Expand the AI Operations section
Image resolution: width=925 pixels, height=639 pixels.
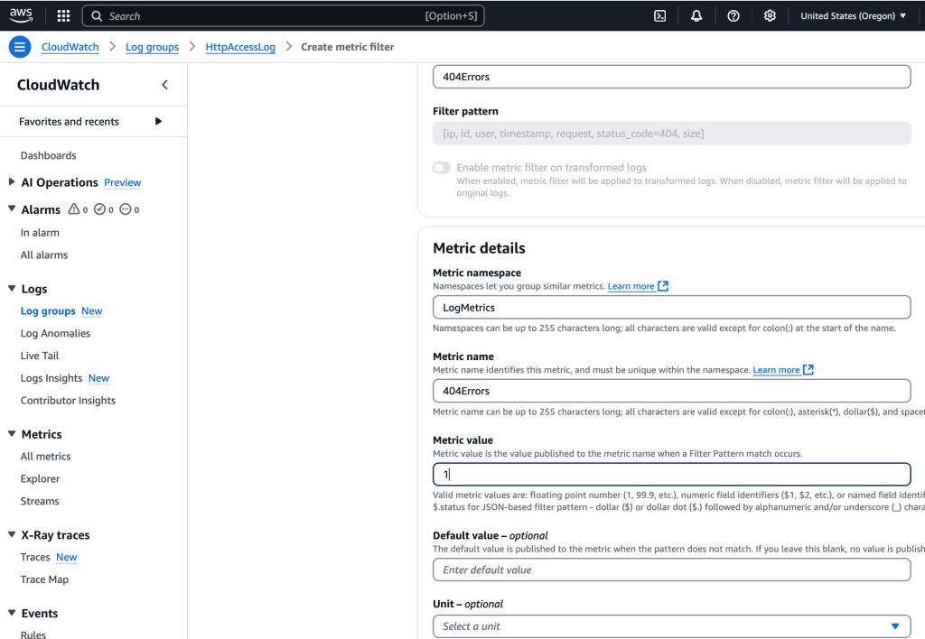12,182
